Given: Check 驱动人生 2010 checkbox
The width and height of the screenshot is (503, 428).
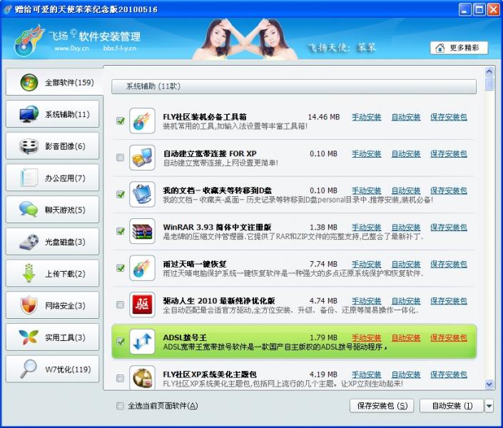Looking at the screenshot, I should pyautogui.click(x=121, y=305).
